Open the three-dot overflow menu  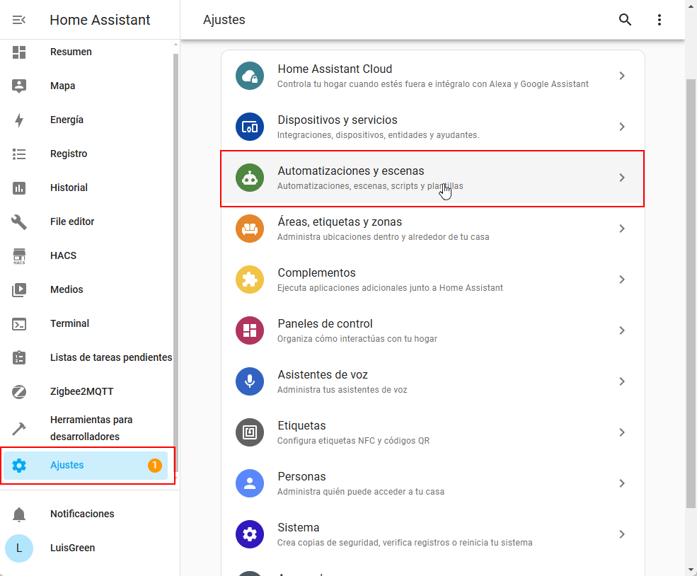point(659,20)
